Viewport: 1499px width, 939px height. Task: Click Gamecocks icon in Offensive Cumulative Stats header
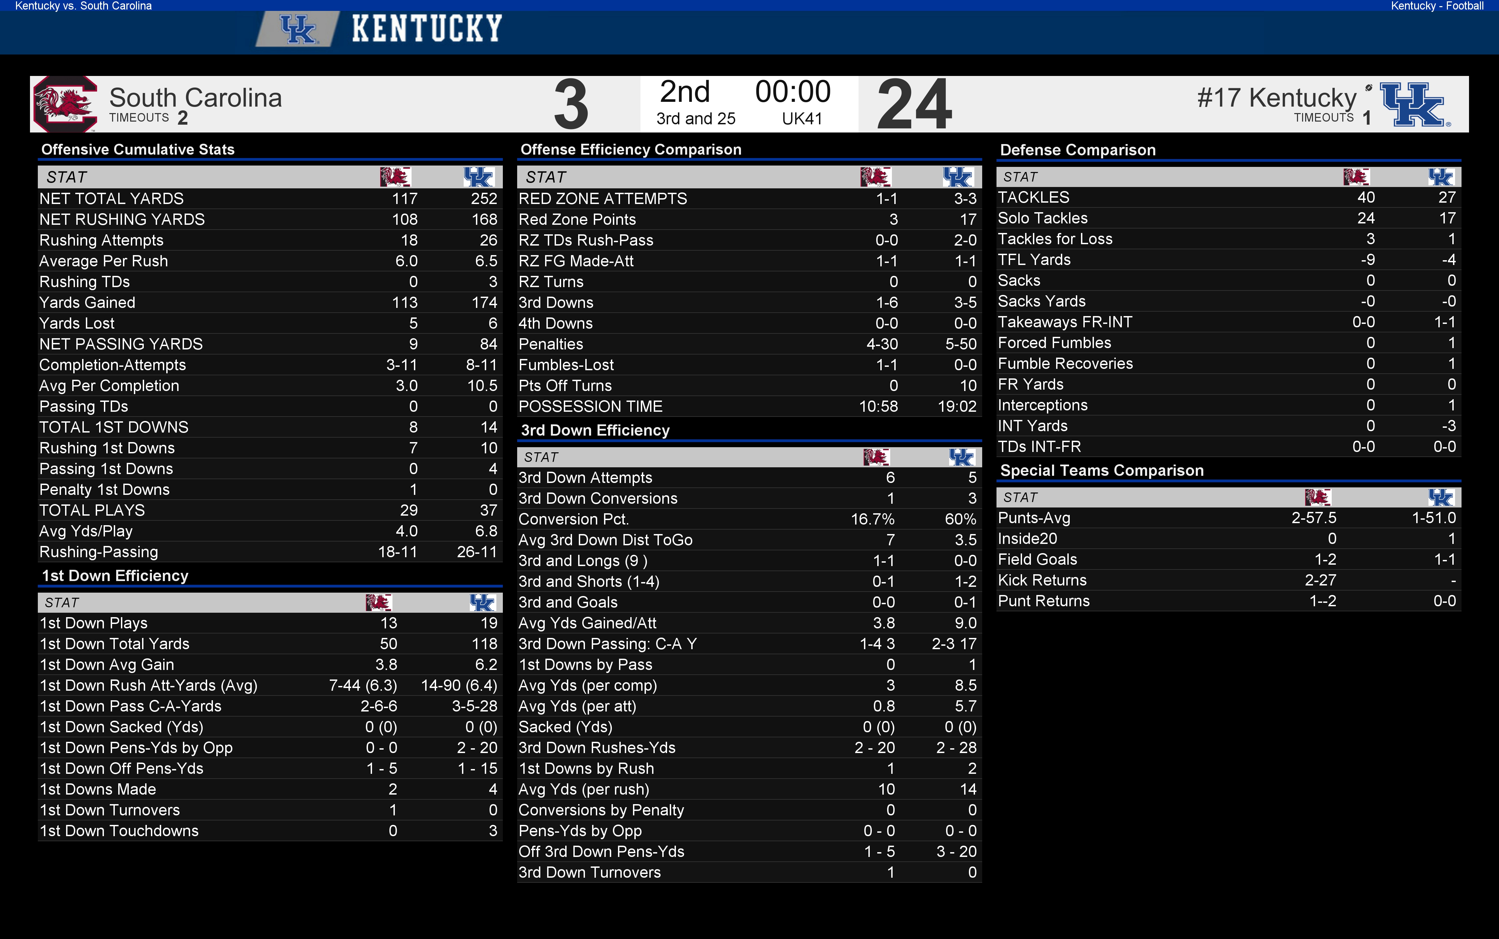tap(395, 177)
